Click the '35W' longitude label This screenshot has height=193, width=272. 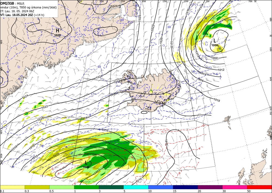point(80,1)
